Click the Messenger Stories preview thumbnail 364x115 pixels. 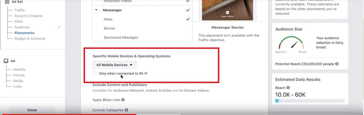click(227, 10)
